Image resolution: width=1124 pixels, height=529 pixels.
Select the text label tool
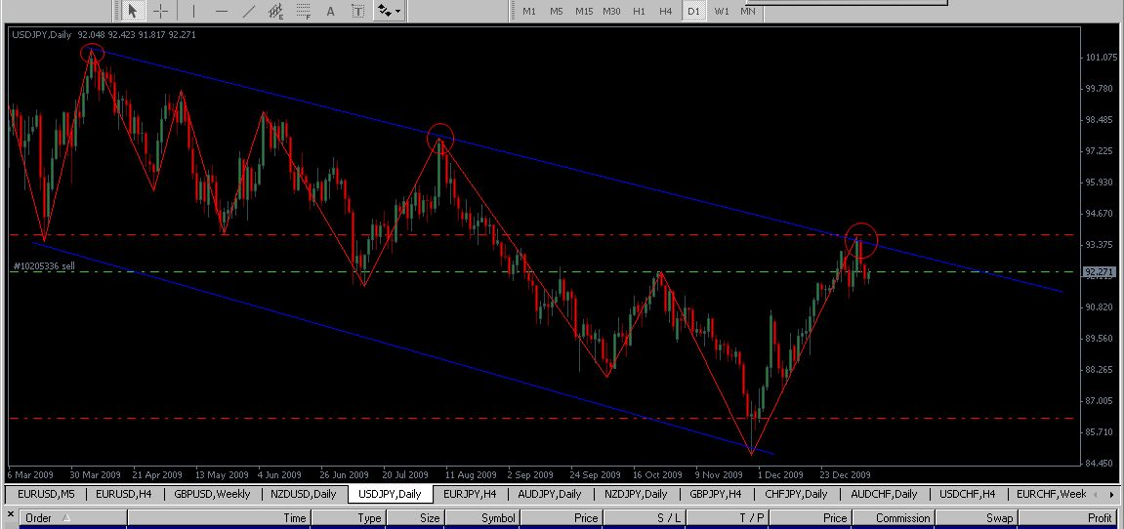(x=358, y=11)
